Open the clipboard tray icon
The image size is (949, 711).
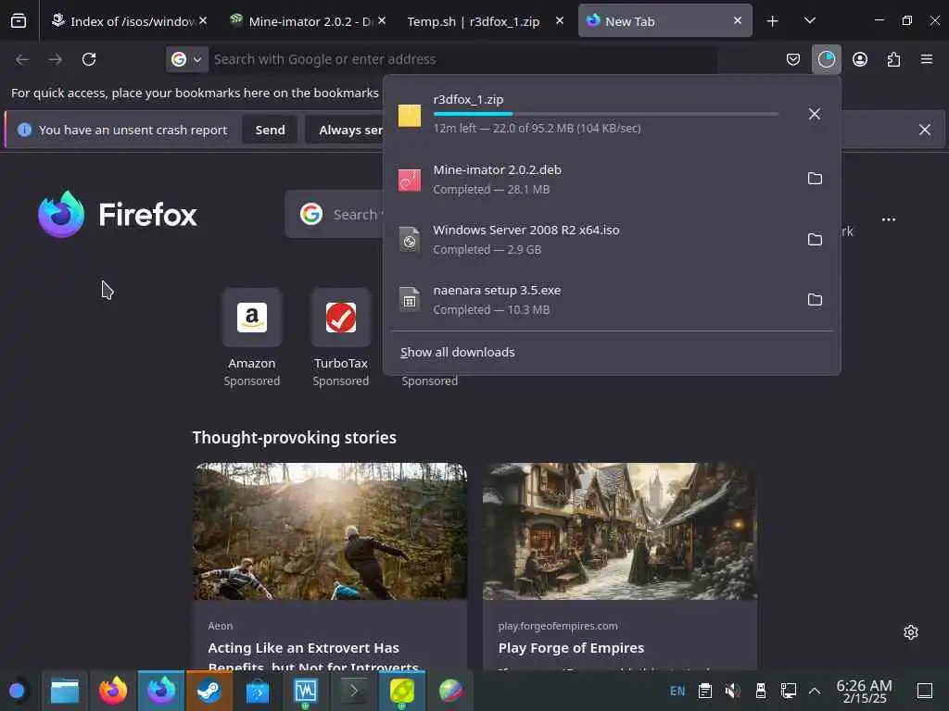705,691
